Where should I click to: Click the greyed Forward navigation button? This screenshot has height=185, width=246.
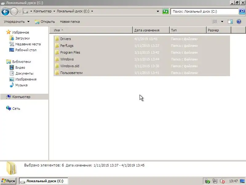14,11
